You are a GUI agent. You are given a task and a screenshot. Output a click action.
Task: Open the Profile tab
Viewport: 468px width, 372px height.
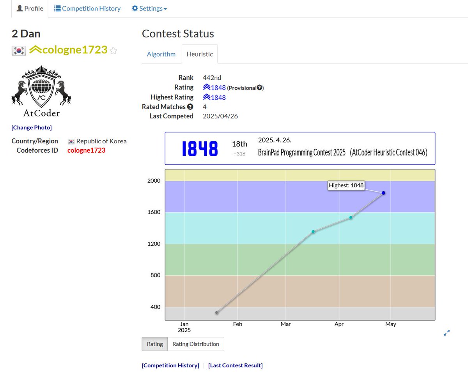[x=30, y=9]
